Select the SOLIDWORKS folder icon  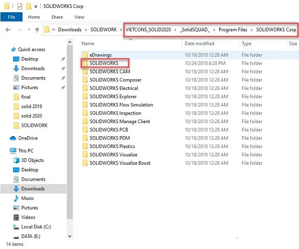tap(85, 63)
